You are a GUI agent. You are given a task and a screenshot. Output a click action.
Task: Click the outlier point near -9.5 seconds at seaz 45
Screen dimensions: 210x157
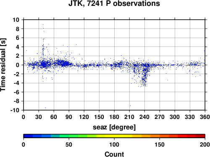(x=45, y=108)
